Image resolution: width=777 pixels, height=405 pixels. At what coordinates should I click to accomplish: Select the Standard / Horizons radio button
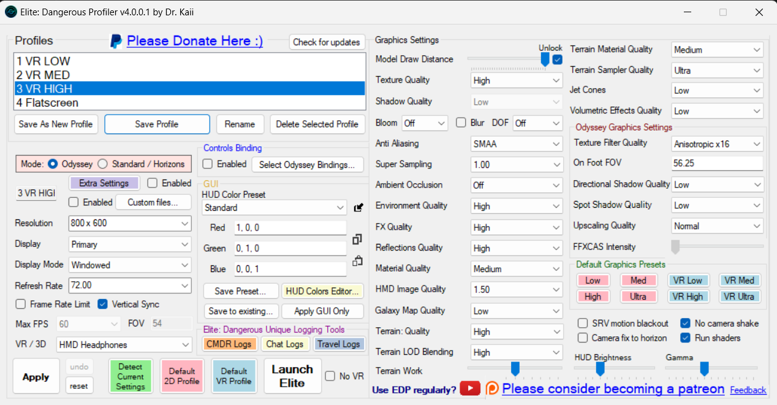tap(103, 164)
